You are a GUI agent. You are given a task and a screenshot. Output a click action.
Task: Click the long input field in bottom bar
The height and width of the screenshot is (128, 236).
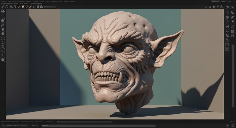click(98, 126)
